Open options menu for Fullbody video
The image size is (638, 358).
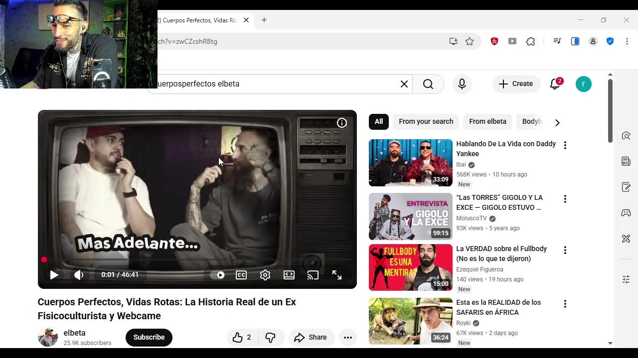click(565, 250)
